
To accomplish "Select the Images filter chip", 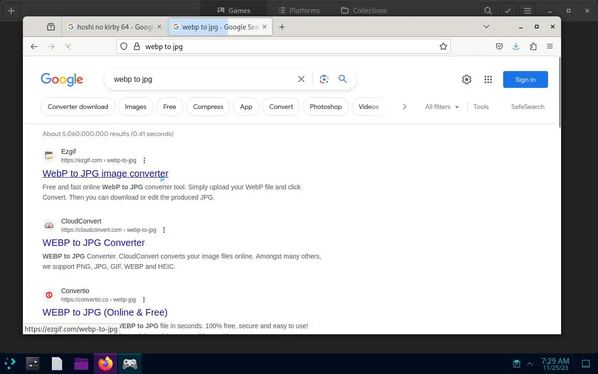I will click(x=135, y=107).
